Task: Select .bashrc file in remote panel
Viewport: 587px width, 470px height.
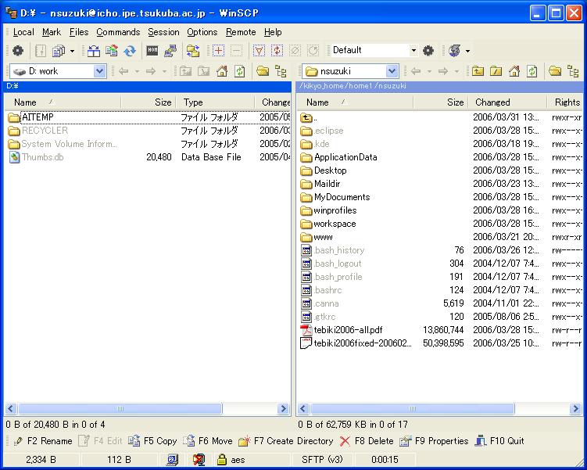Action: coord(321,290)
